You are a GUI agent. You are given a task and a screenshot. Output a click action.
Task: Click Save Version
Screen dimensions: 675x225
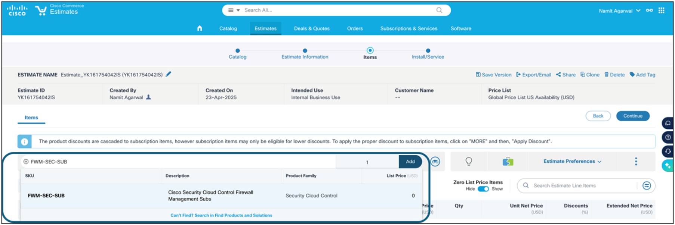click(x=493, y=75)
